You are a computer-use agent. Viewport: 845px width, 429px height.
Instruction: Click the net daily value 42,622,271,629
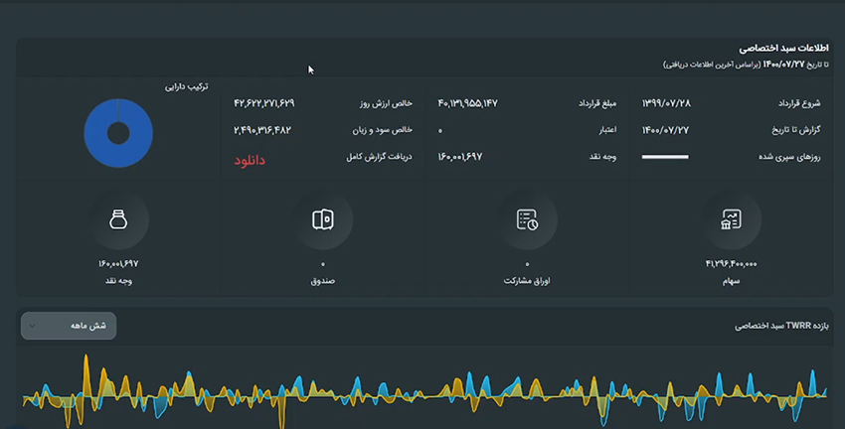click(264, 103)
